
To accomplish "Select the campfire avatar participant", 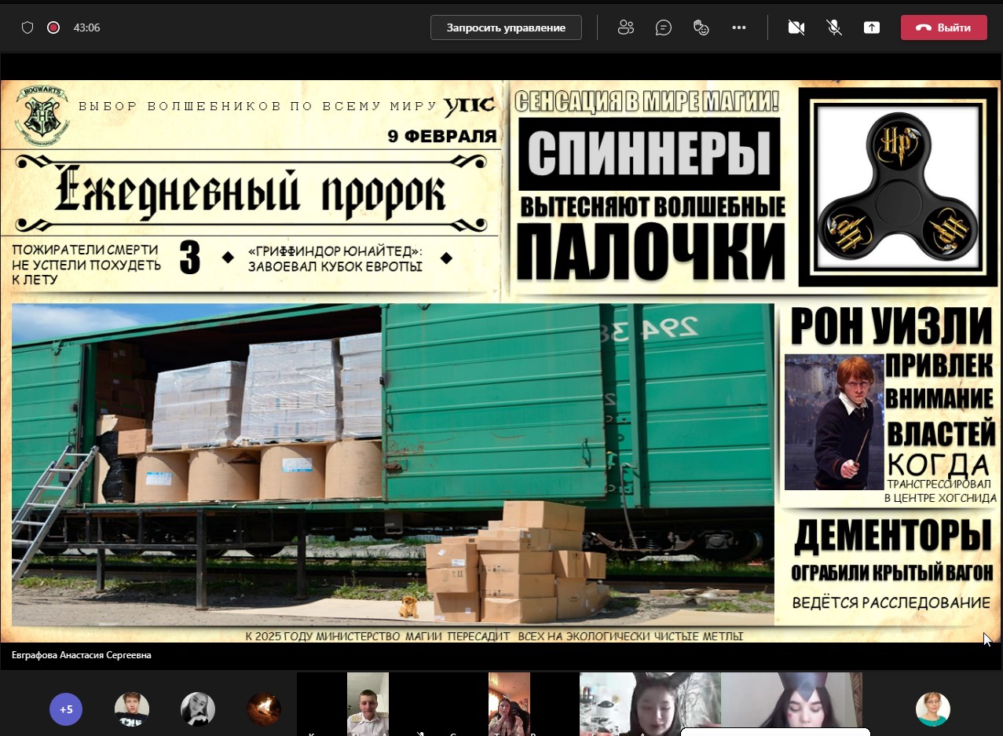I will pos(264,709).
